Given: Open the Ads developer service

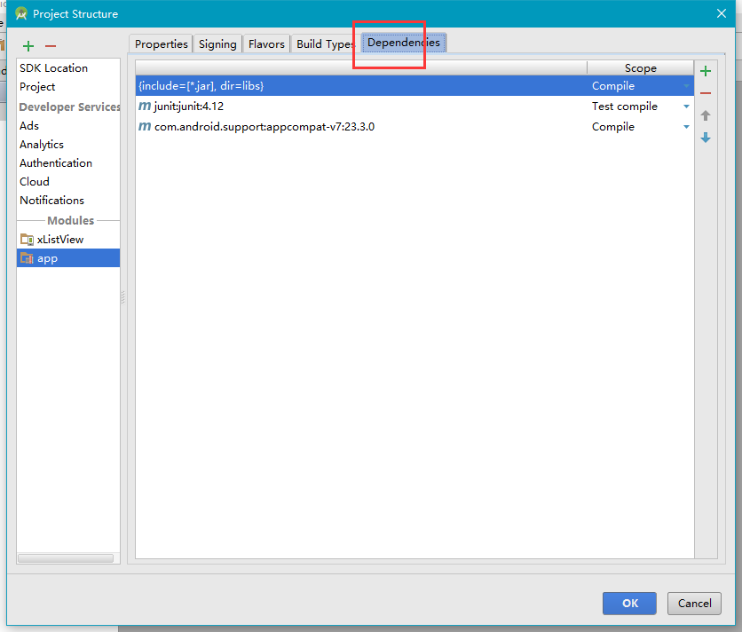Looking at the screenshot, I should click(x=68, y=125).
